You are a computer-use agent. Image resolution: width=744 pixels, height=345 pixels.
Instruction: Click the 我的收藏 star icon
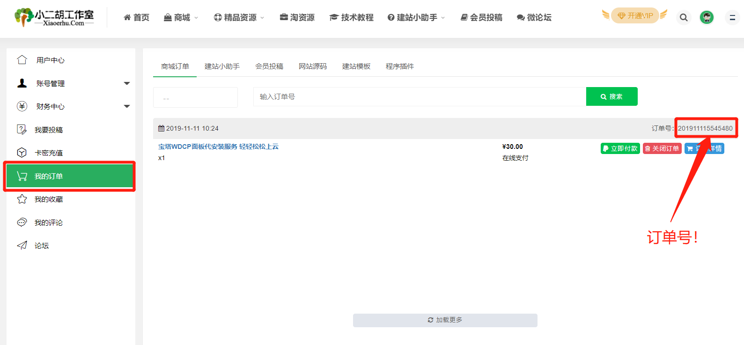pyautogui.click(x=22, y=199)
